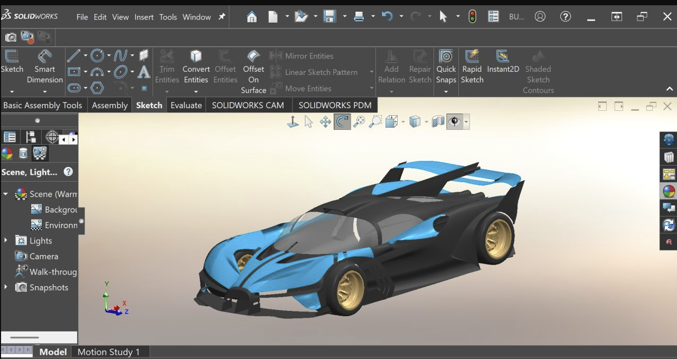Viewport: 677px width, 359px height.
Task: Expand the Lights tree node
Action: point(6,240)
